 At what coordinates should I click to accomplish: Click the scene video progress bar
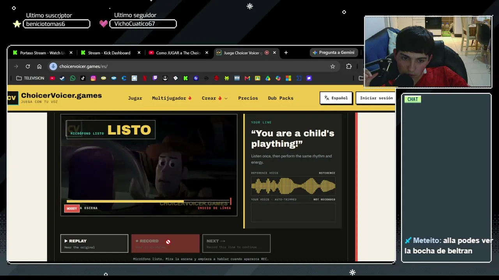(149, 201)
